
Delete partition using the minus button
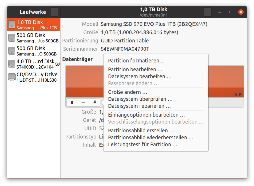pyautogui.click(x=83, y=102)
